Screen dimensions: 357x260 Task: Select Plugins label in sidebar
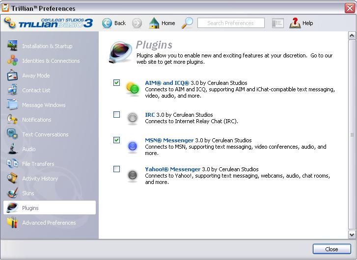30,208
